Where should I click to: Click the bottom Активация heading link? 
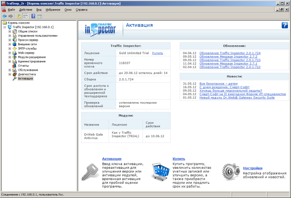pyautogui.click(x=112, y=159)
